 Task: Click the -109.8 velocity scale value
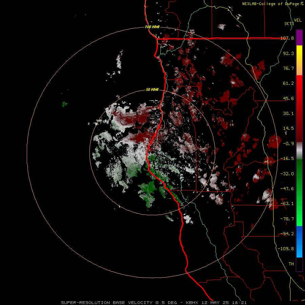(x=286, y=249)
